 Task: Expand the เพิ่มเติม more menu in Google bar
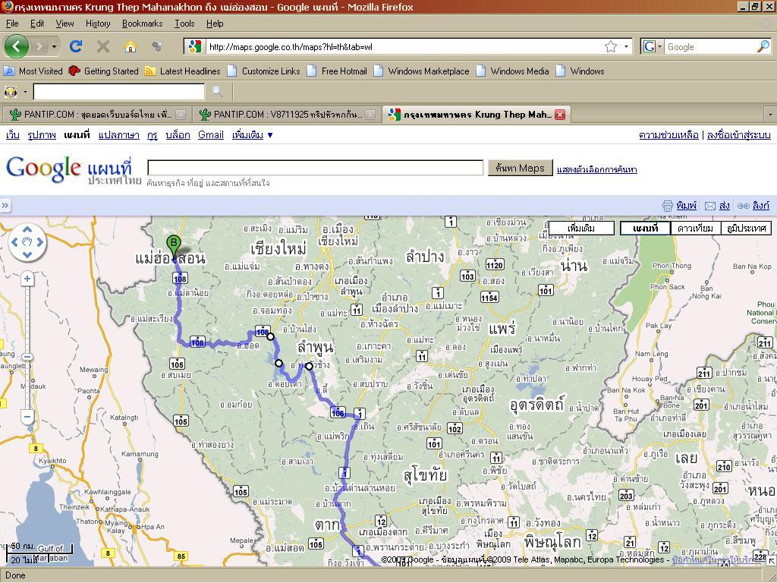[x=252, y=135]
